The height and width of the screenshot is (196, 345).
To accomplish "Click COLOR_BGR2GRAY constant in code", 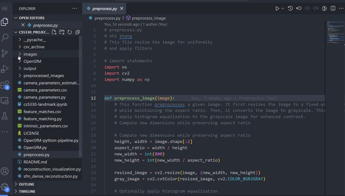I will pos(245,179).
